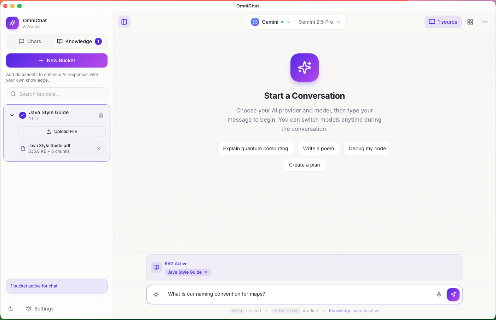Send the message with the paper plane icon
Screen dimensions: 496x320
[453, 295]
